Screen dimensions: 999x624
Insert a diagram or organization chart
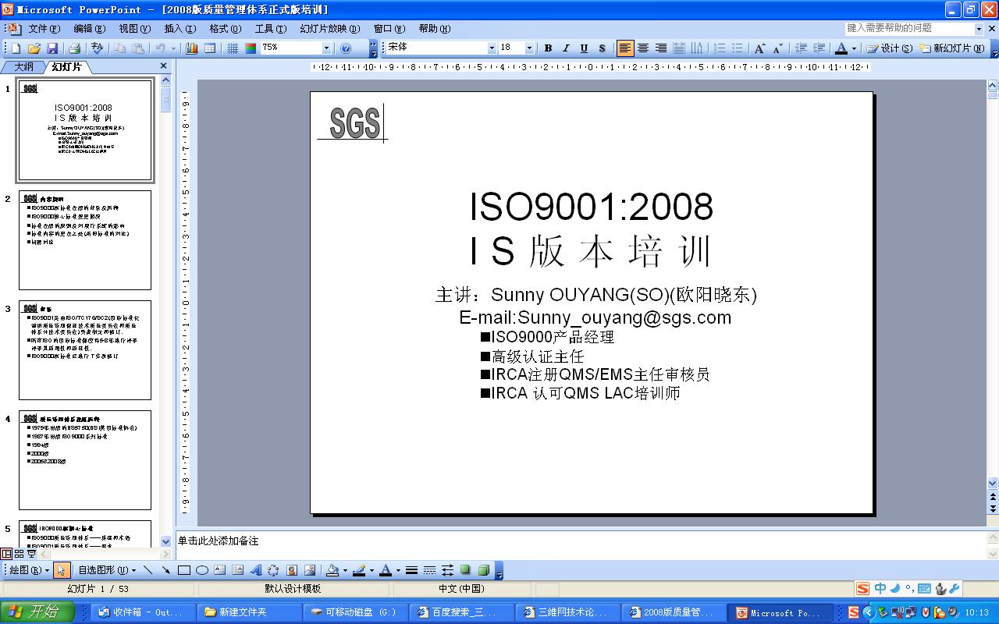[x=274, y=570]
